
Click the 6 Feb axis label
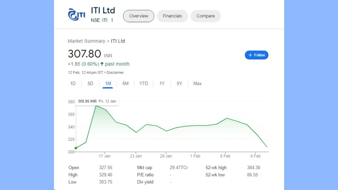[225, 156]
